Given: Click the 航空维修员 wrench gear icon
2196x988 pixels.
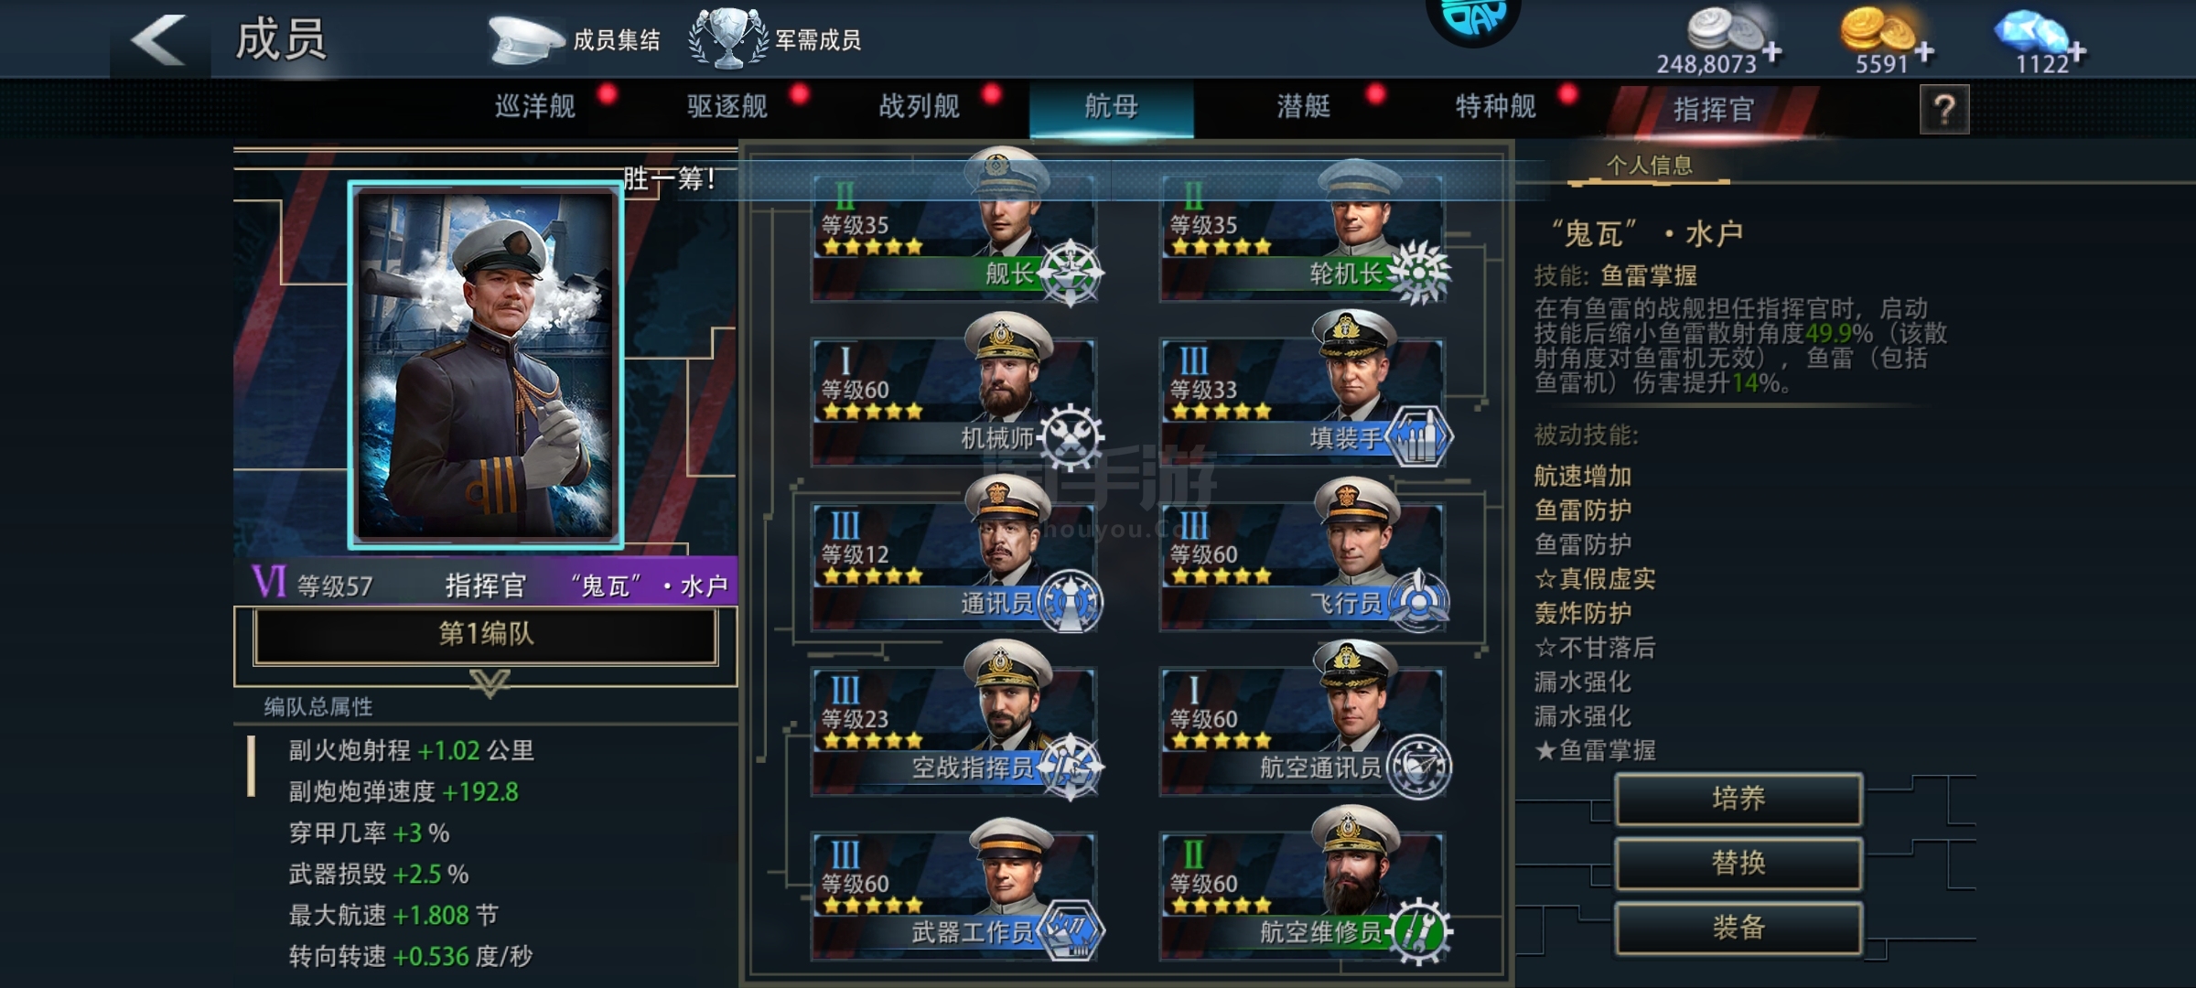Looking at the screenshot, I should pyautogui.click(x=1419, y=931).
